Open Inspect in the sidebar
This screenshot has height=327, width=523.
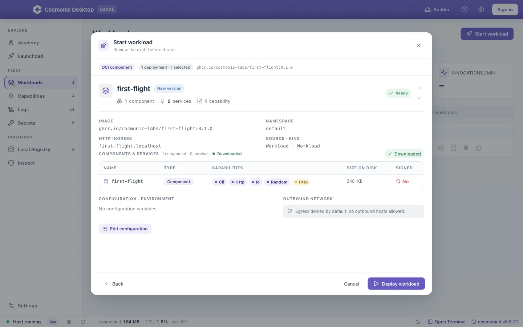(x=41, y=163)
